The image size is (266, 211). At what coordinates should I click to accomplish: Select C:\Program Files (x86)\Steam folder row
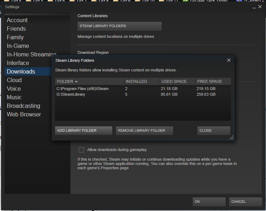[x=143, y=89]
